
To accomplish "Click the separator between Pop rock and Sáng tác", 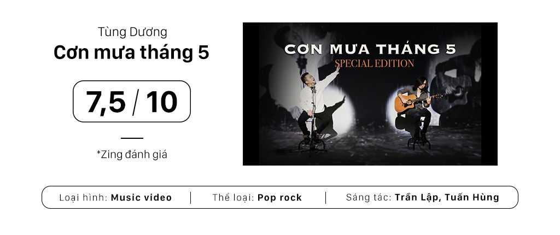I will [325, 198].
